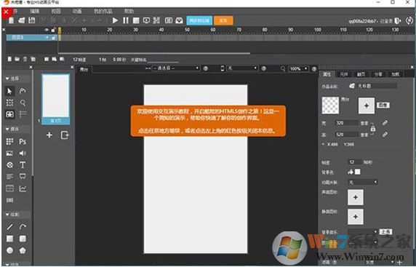Select the zoom magnifier tool

coord(23,103)
